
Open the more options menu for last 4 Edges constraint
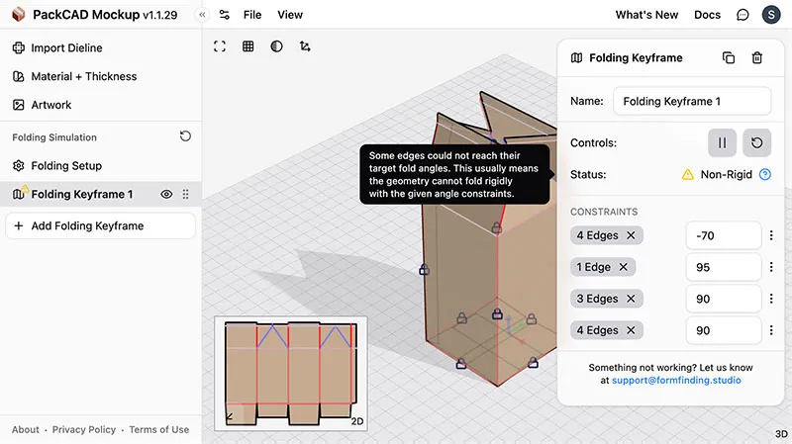point(771,330)
